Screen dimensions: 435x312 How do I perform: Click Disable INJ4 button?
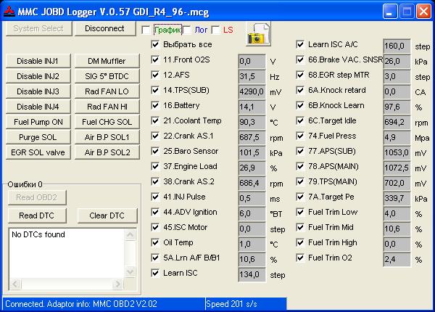point(38,107)
